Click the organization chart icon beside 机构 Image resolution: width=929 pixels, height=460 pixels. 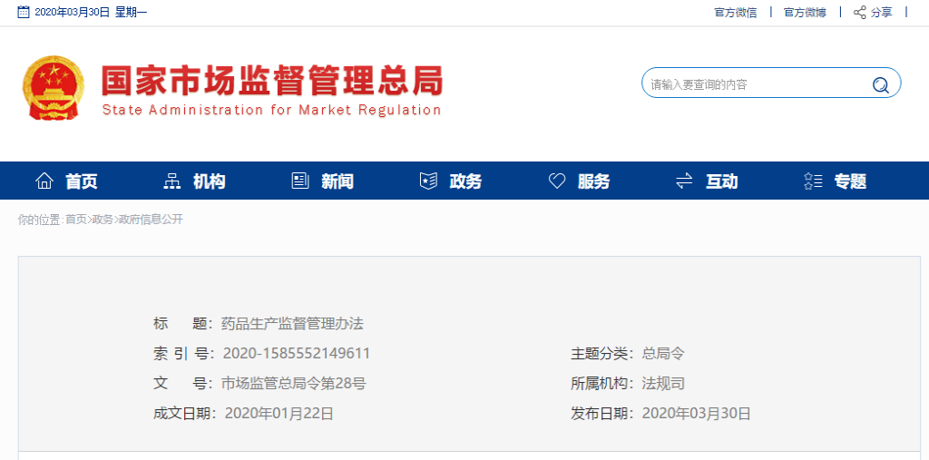point(171,181)
